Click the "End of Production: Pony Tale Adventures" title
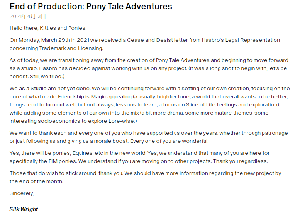The image size is (300, 214). (x=91, y=7)
